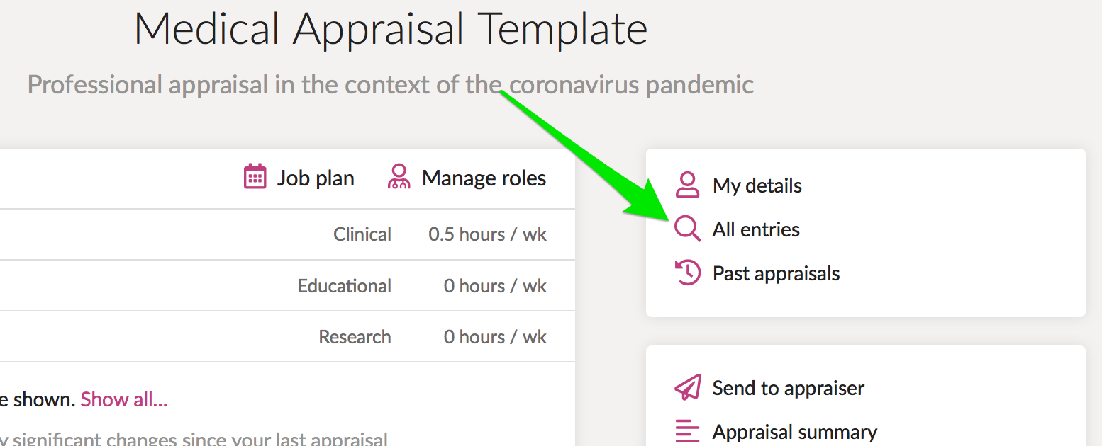Click the 0.5 hours / wk value

[x=488, y=234]
